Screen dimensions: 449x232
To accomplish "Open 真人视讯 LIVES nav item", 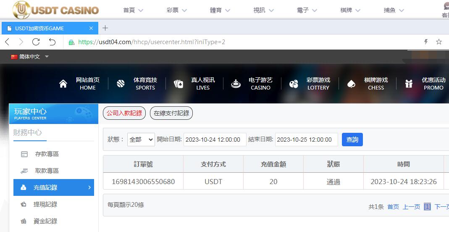I will coord(203,84).
